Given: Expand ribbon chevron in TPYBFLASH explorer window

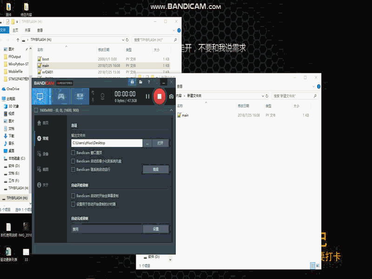Looking at the screenshot, I should 173,30.
